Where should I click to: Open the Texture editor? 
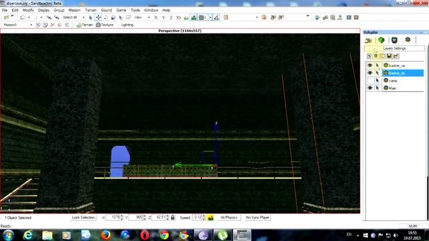pyautogui.click(x=105, y=25)
